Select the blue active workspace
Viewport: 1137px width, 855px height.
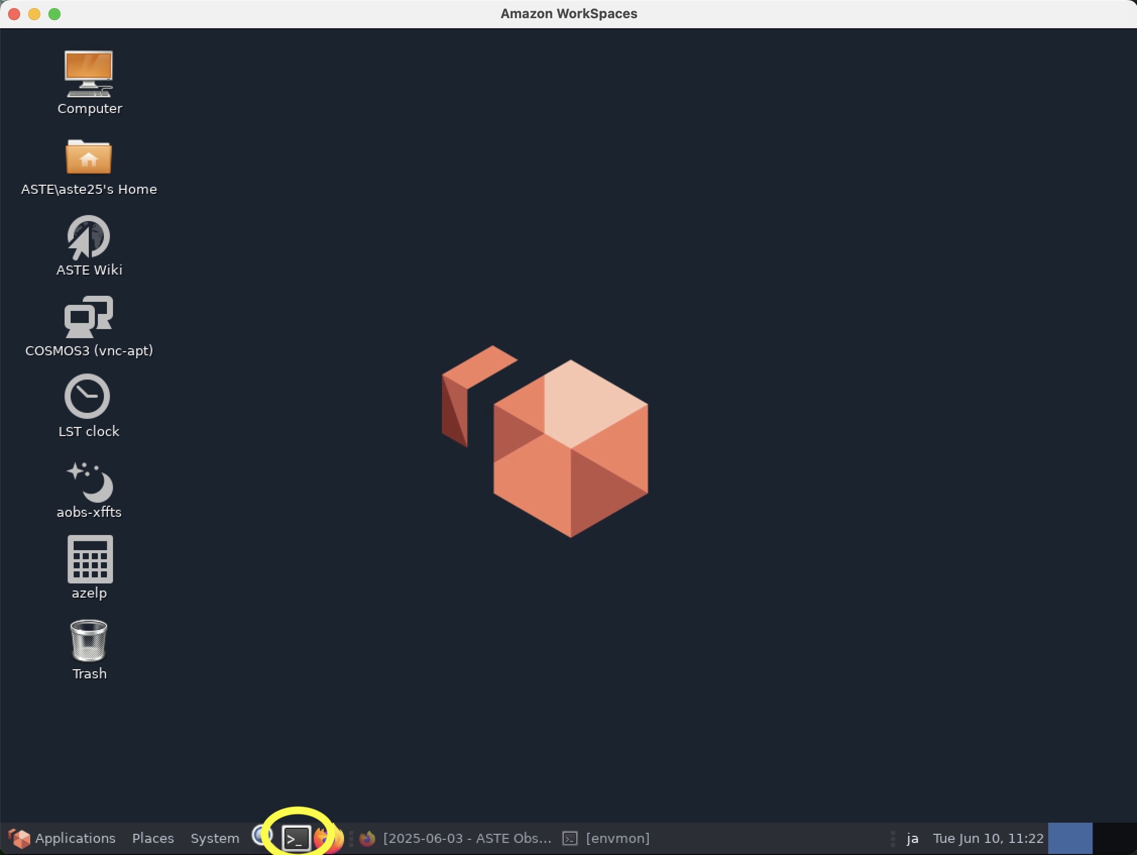pyautogui.click(x=1070, y=838)
